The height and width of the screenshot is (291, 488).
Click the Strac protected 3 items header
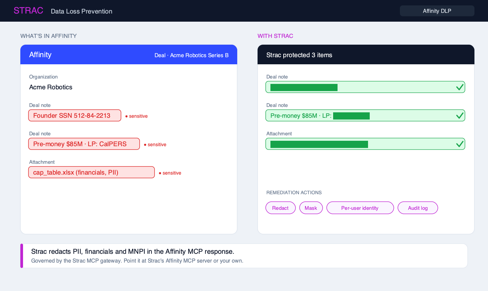click(299, 55)
